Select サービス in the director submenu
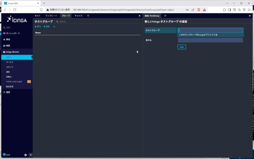This screenshot has width=254, height=159. 10,62
